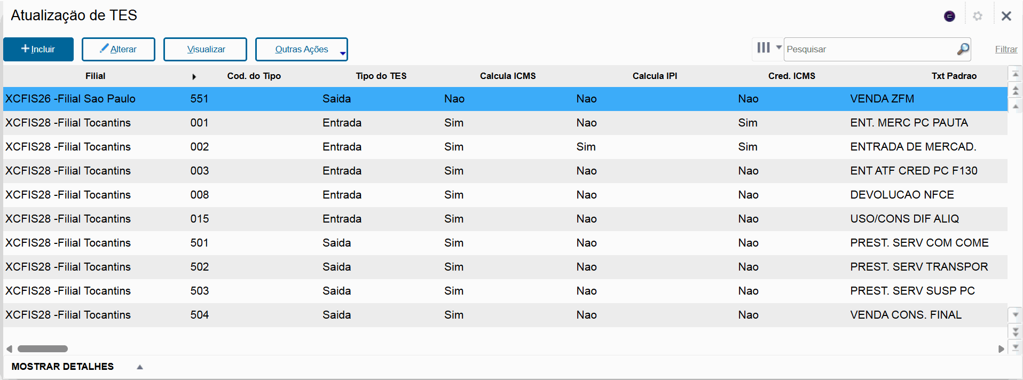
Task: Page down with double-arrow scroll icon
Action: click(1016, 331)
